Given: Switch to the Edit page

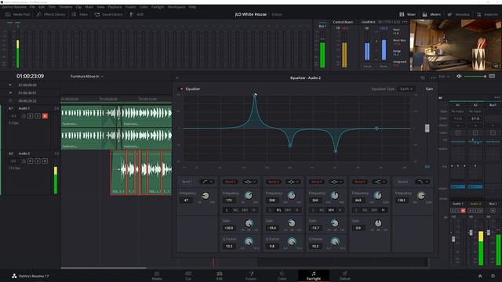Looking at the screenshot, I should tap(220, 276).
